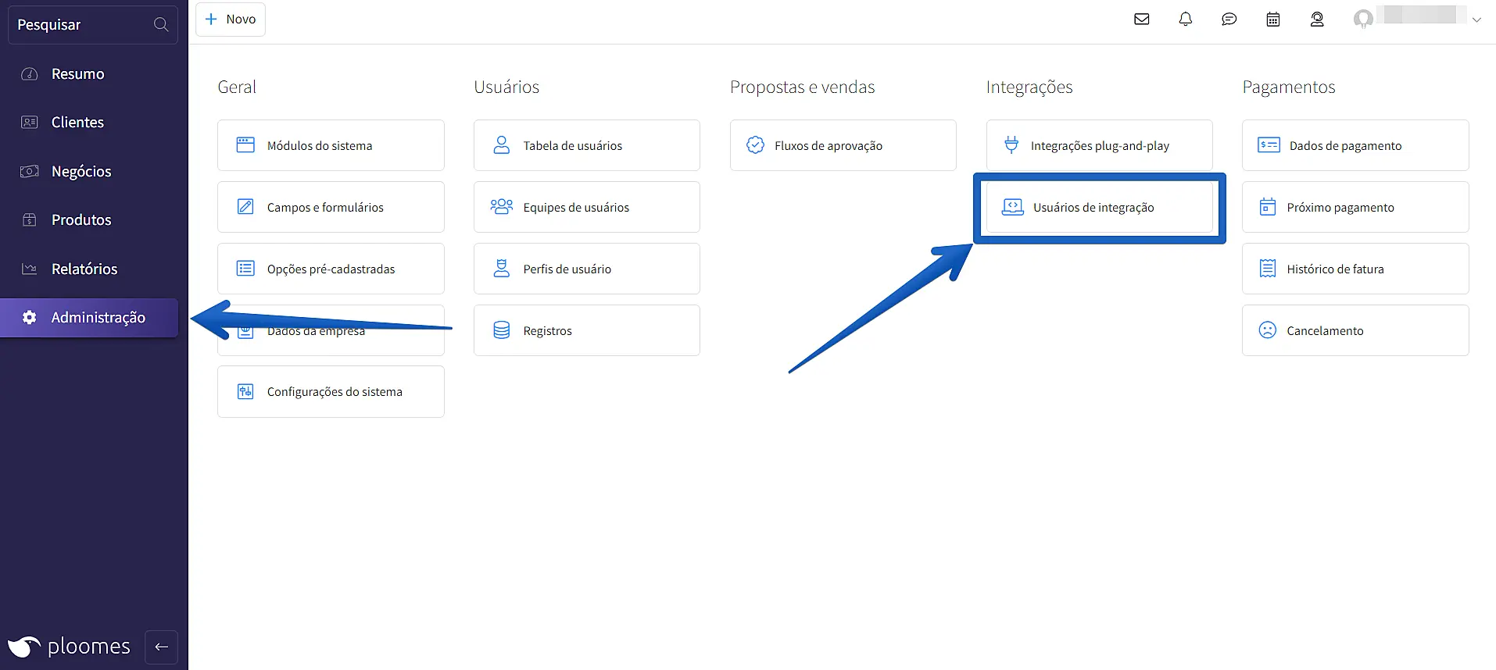Viewport: 1496px width, 670px height.
Task: Open the notifications bell
Action: [1186, 20]
